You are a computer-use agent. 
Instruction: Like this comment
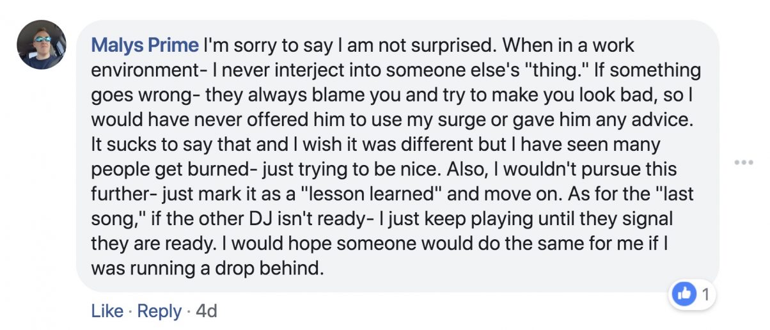(107, 311)
